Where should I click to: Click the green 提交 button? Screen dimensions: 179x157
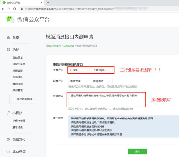[137, 151]
